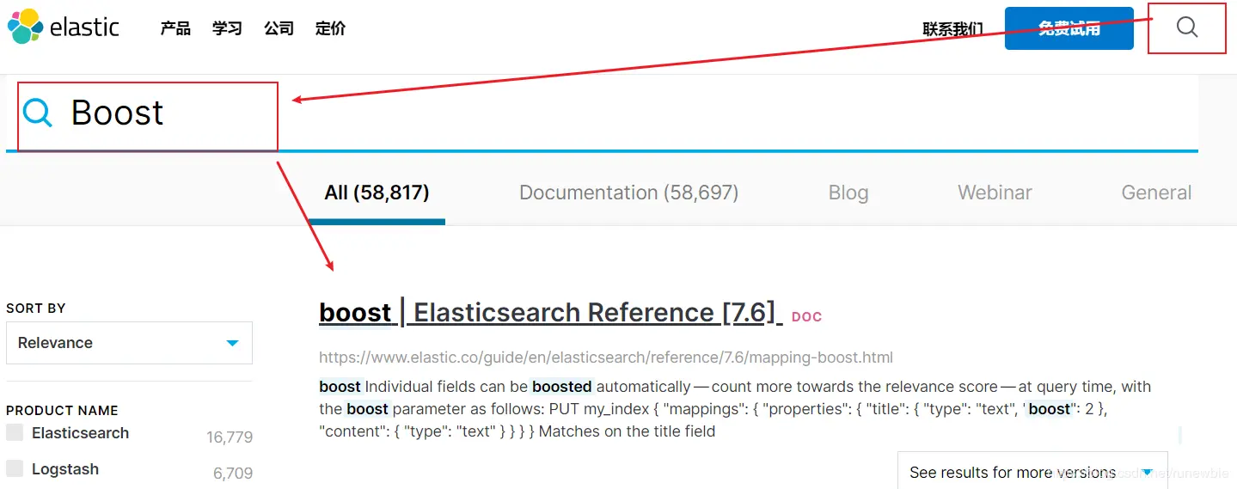Image resolution: width=1237 pixels, height=489 pixels.
Task: Open the 产品 menu
Action: coord(175,28)
